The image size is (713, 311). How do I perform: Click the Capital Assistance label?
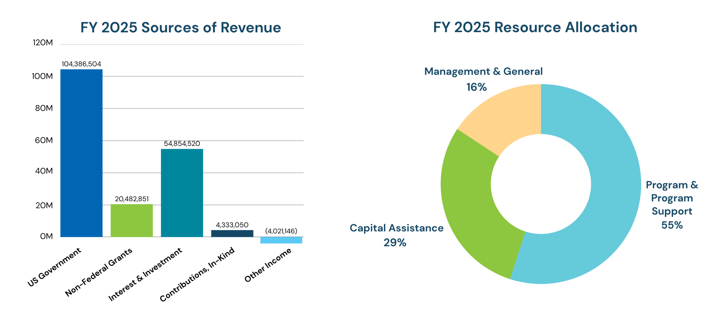click(397, 228)
